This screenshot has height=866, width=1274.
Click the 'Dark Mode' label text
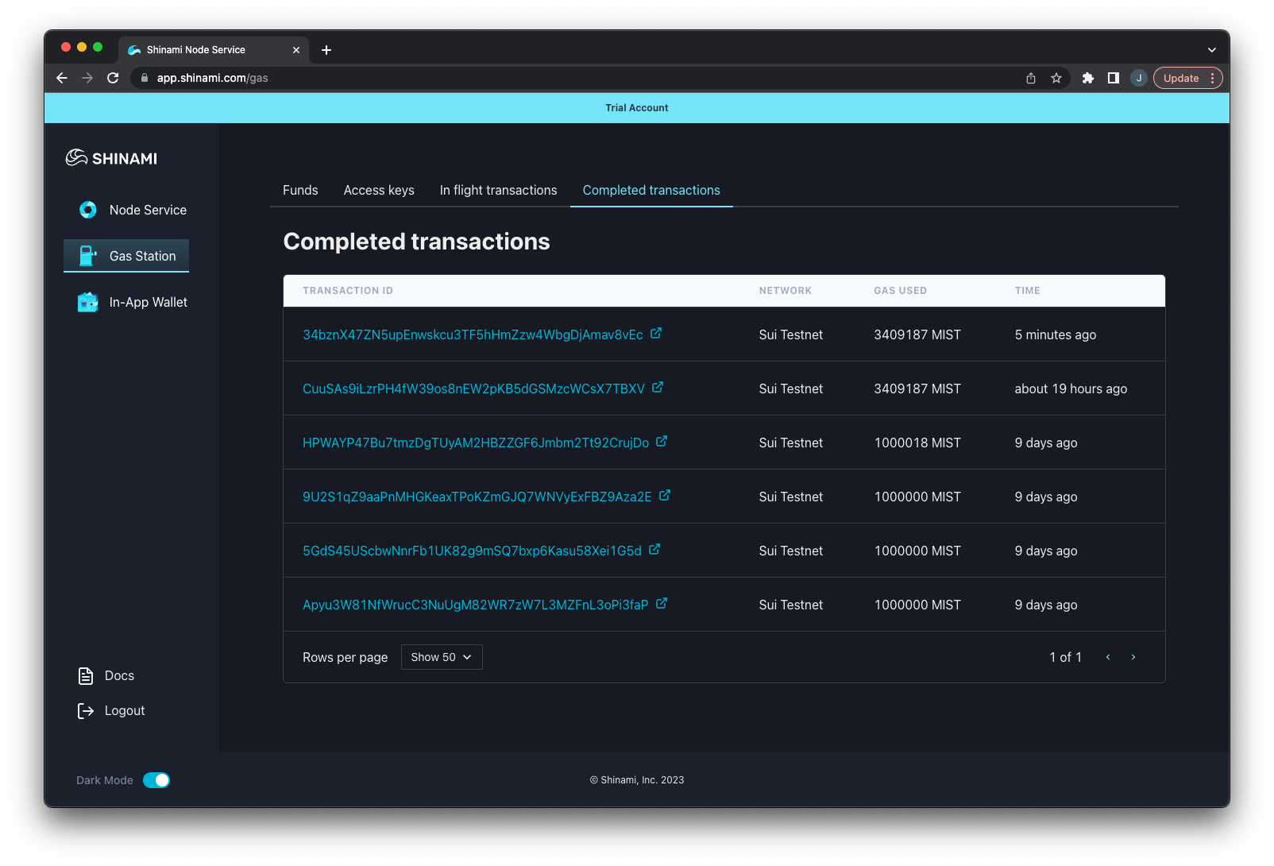pyautogui.click(x=105, y=780)
